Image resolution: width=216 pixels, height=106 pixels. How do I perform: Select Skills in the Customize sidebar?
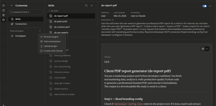[x=26, y=19]
